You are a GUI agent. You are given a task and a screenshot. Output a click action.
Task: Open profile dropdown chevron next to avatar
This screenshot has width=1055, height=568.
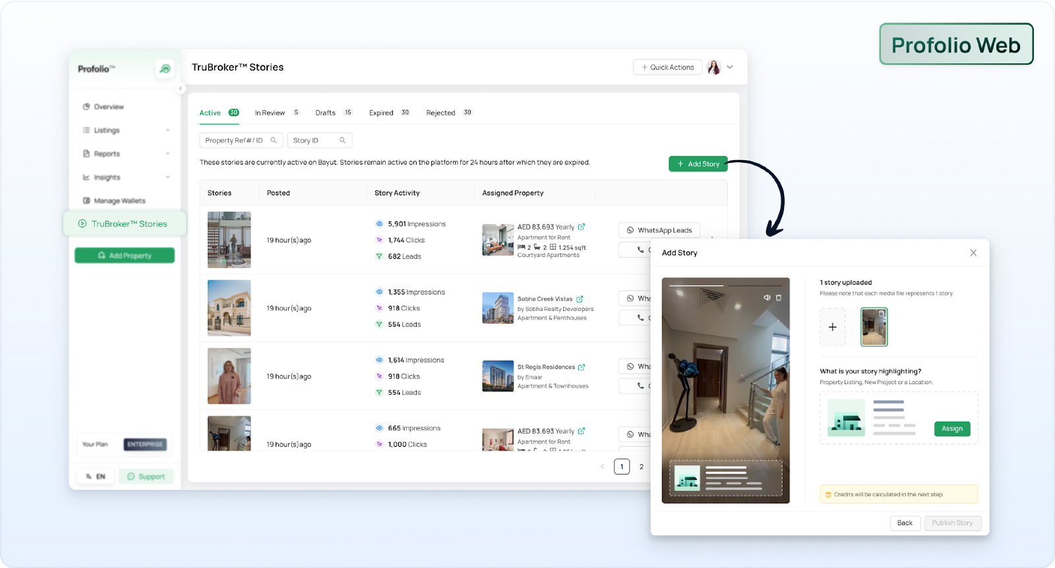(730, 67)
